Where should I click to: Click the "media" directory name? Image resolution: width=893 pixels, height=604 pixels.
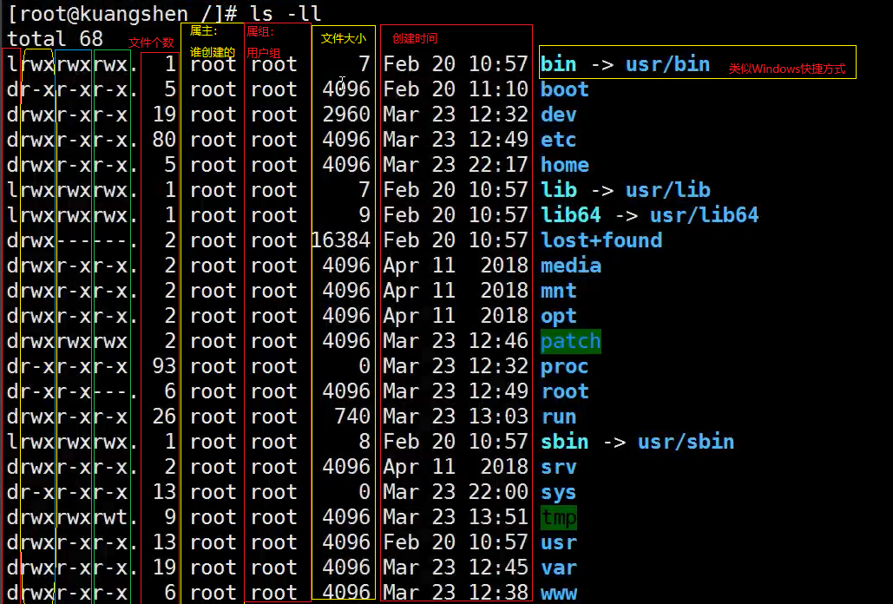click(571, 266)
